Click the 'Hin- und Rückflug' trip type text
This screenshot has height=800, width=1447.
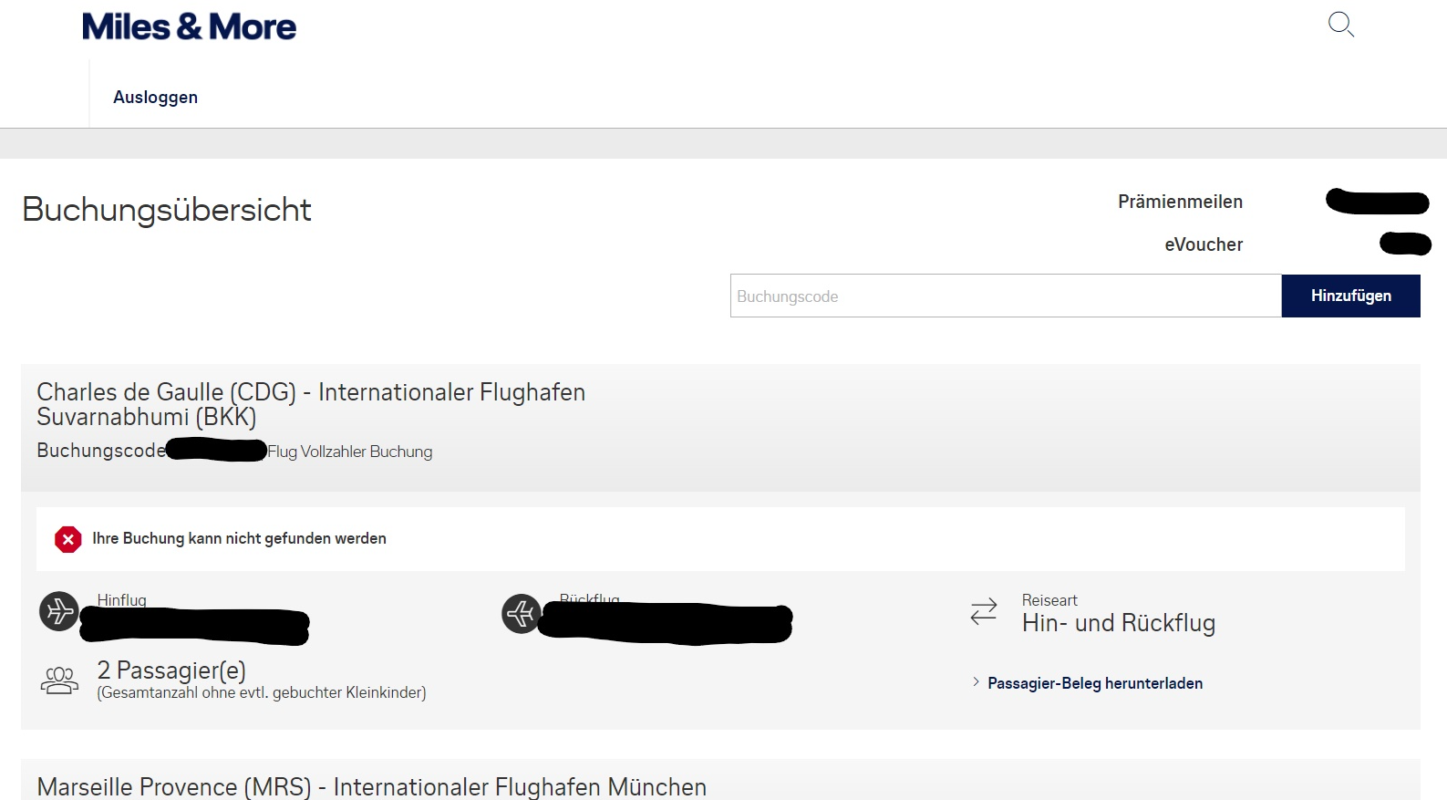coord(1119,623)
